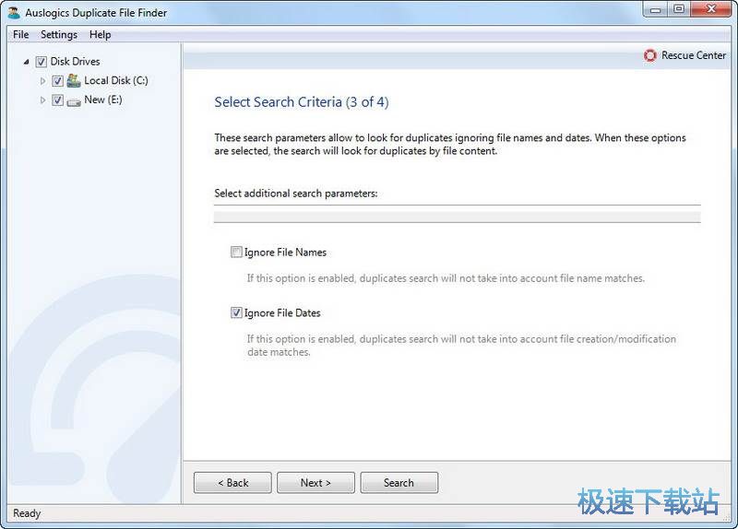738x529 pixels.
Task: Open the Help menu
Action: point(101,34)
